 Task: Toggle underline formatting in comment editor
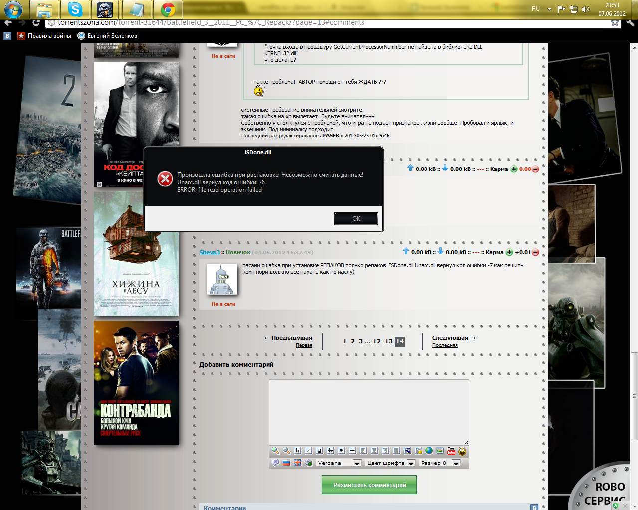(319, 451)
